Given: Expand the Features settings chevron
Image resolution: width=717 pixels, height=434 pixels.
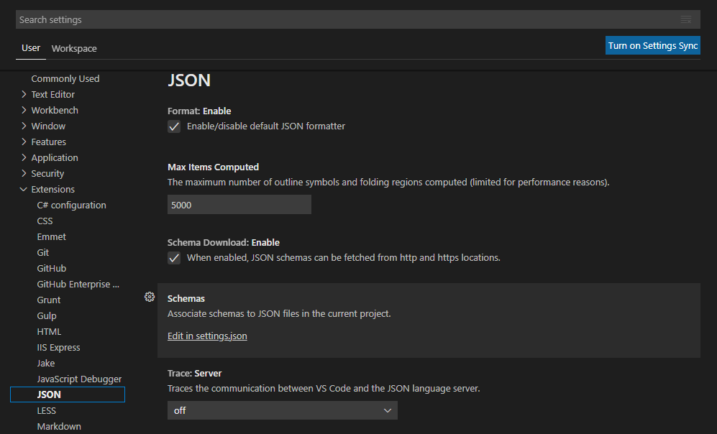Looking at the screenshot, I should pos(24,142).
